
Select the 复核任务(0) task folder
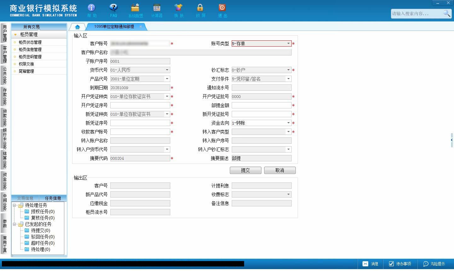(39, 218)
